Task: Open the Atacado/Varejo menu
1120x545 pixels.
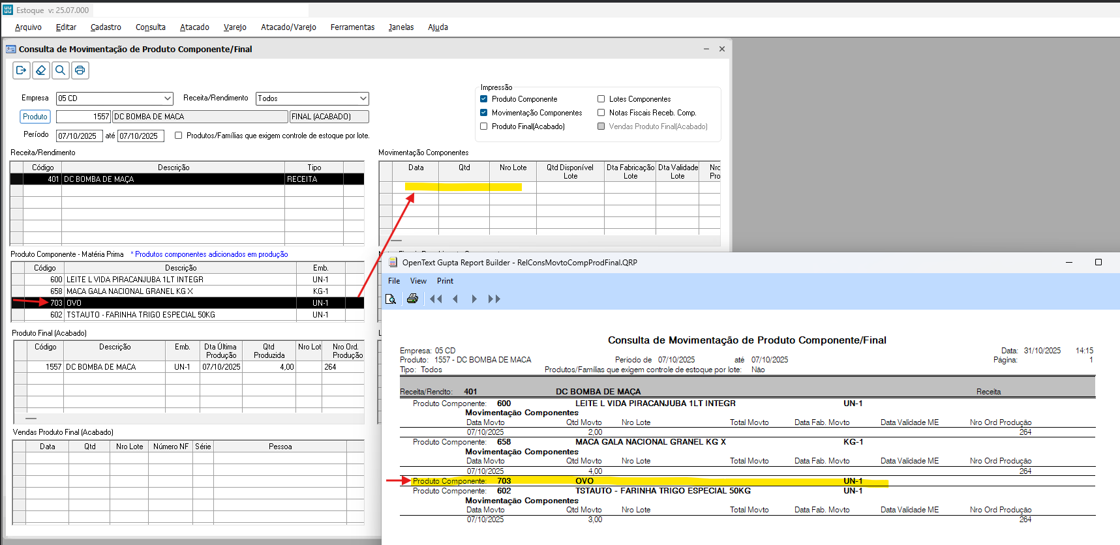Action: (x=288, y=27)
